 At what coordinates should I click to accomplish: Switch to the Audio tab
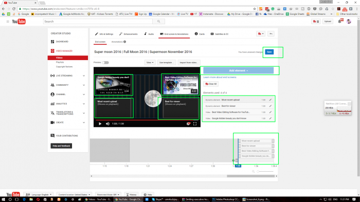pyautogui.click(x=149, y=34)
